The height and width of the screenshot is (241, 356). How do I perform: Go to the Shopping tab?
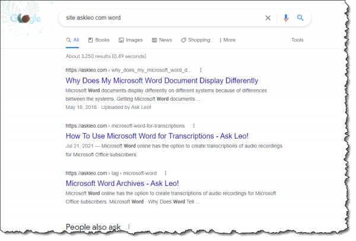coord(196,40)
